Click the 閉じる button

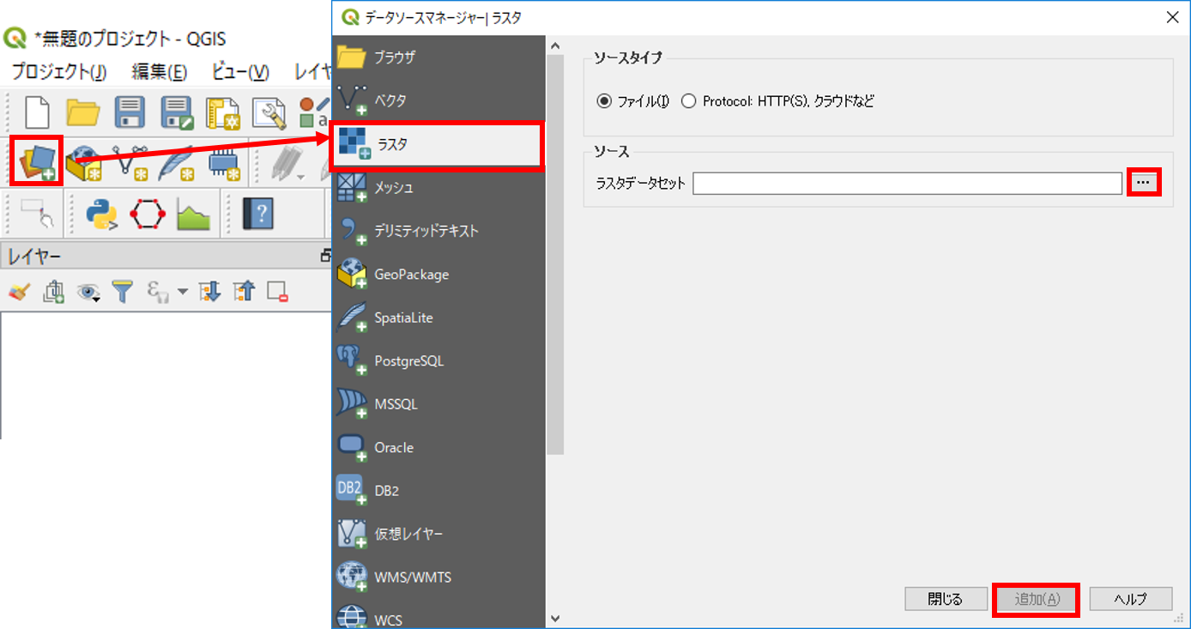946,599
